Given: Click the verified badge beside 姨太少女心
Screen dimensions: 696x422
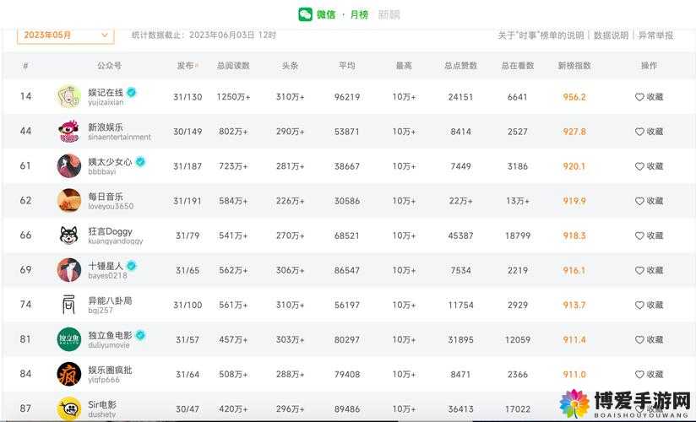Looking at the screenshot, I should 140,161.
